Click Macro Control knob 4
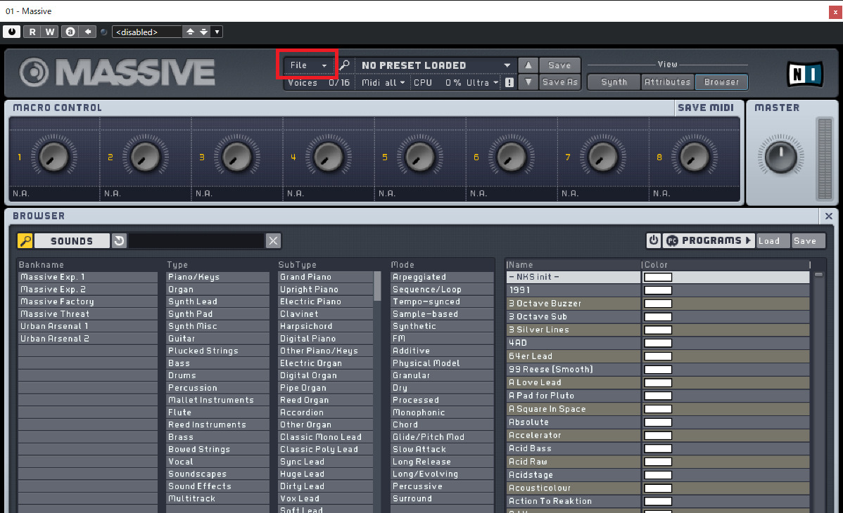843x513 pixels. tap(327, 157)
